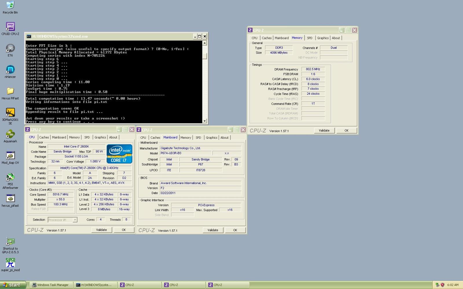Minimize the cmd.exe window

(195, 36)
